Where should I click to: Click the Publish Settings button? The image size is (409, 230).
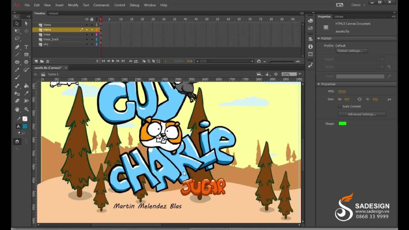click(x=352, y=51)
